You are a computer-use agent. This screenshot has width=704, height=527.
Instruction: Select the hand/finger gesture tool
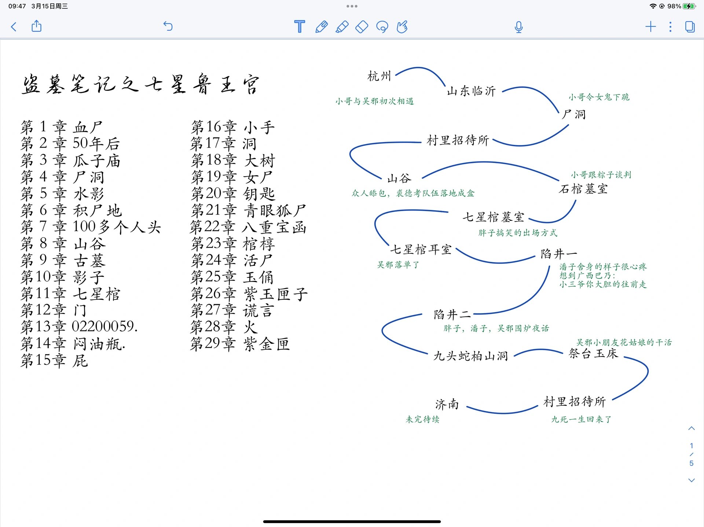click(x=402, y=27)
